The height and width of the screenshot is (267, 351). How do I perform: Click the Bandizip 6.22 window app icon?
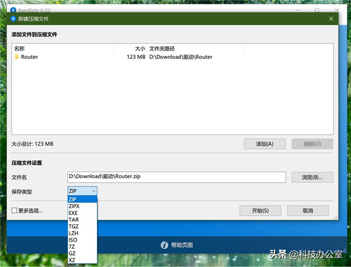[13, 10]
